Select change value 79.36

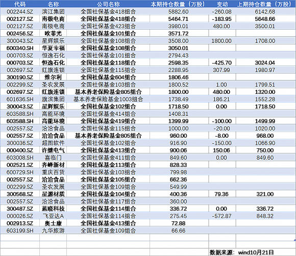tap(221, 194)
